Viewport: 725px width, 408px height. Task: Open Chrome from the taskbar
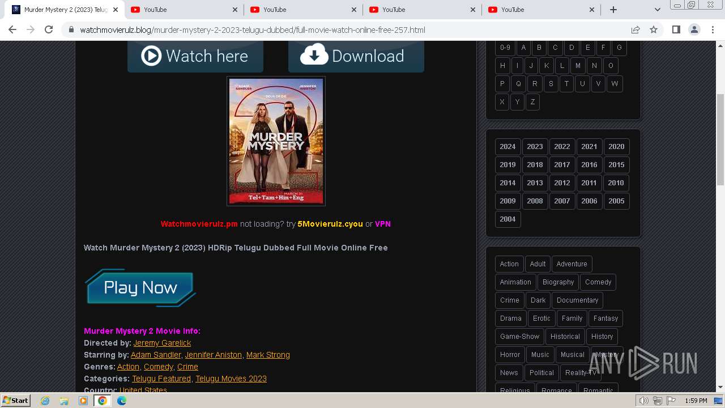coord(103,401)
